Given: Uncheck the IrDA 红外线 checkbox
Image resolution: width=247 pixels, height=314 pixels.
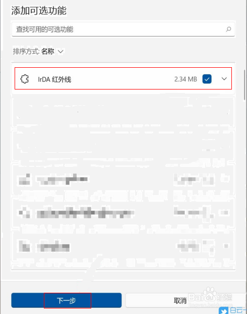Looking at the screenshot, I should coord(207,79).
